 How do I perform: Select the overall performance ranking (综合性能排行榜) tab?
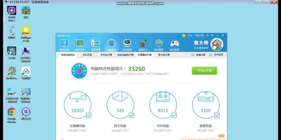(125, 55)
